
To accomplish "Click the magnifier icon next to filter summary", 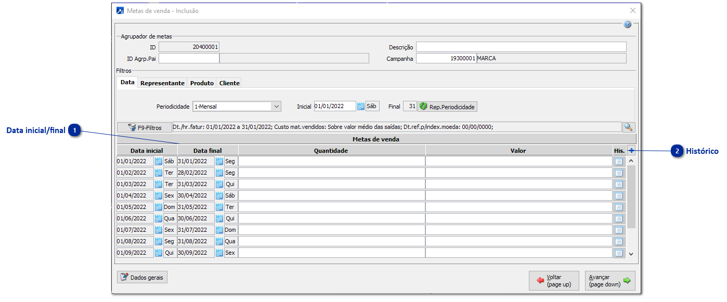I will pos(629,127).
